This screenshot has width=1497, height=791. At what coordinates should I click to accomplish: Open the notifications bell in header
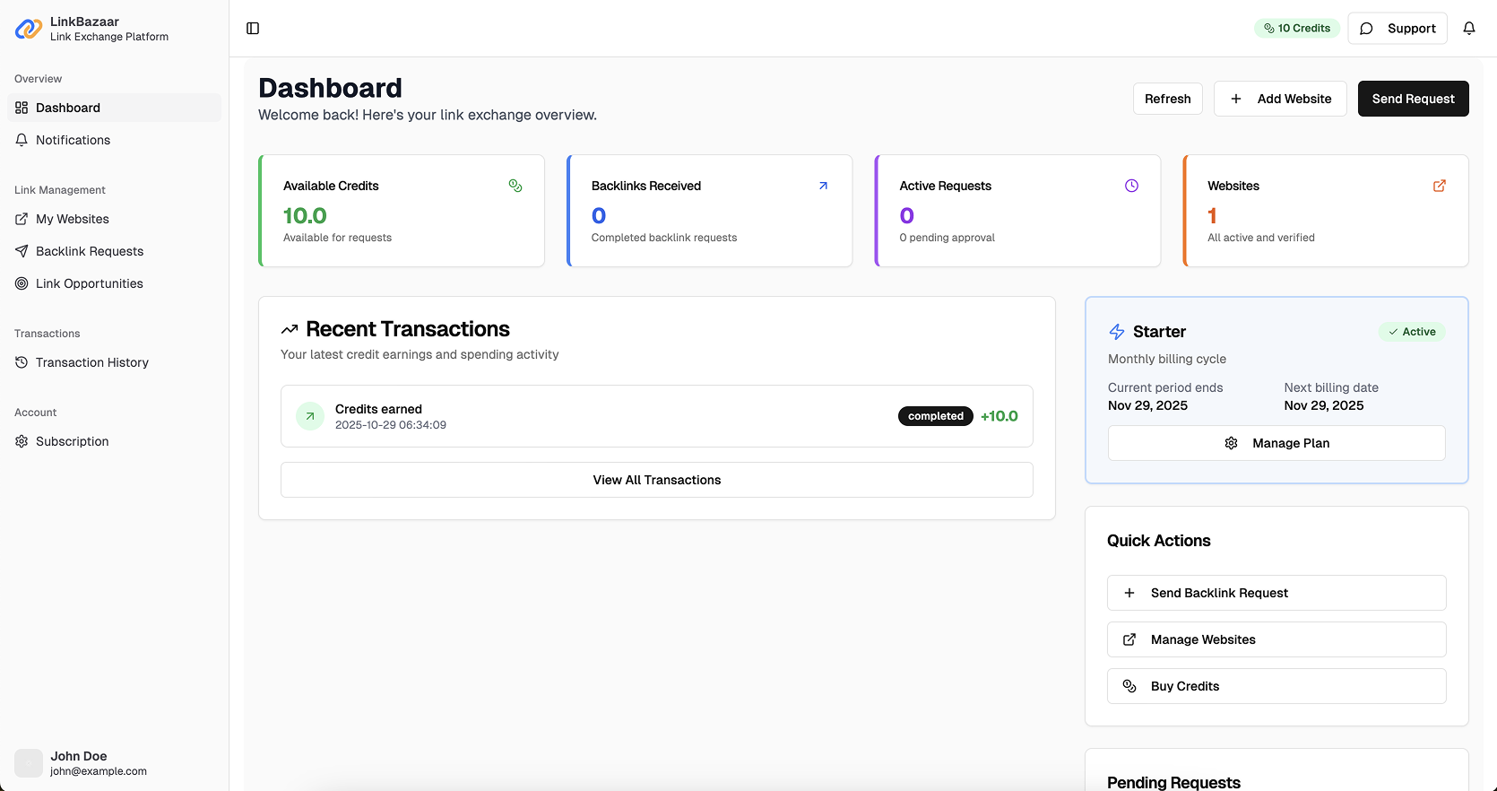coord(1469,29)
